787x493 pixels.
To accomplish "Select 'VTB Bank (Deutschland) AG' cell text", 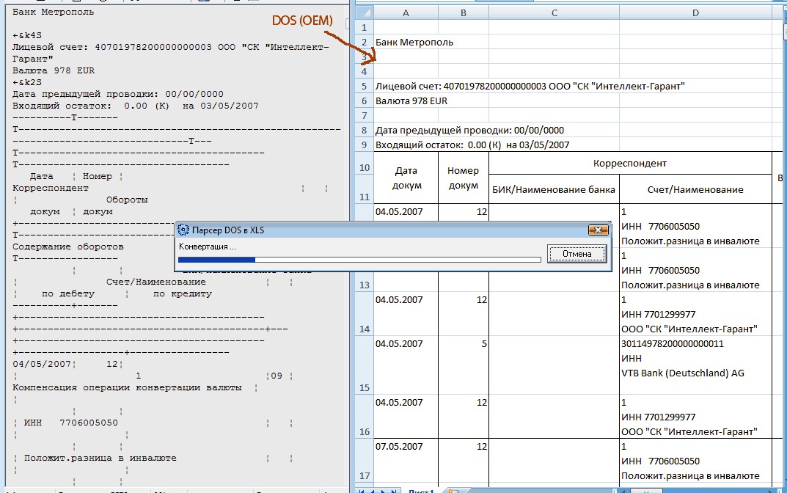I will (x=683, y=373).
